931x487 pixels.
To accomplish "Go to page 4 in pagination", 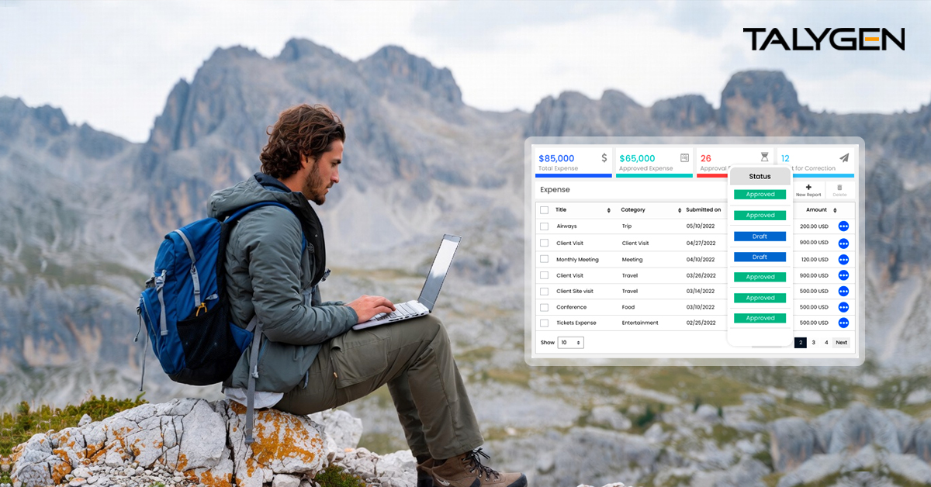I will (826, 342).
